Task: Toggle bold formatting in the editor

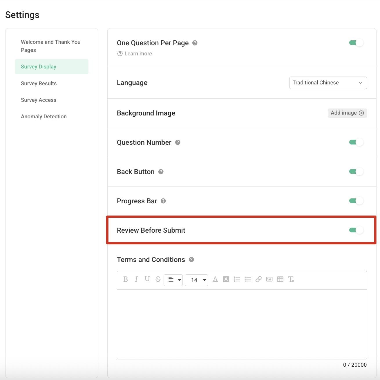Action: click(x=126, y=279)
